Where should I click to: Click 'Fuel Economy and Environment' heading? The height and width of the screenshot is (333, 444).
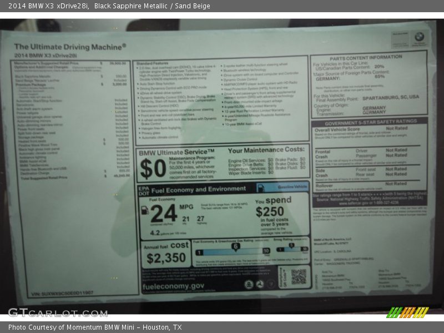pos(199,190)
